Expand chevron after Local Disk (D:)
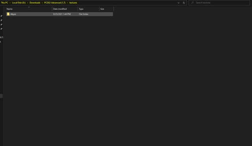252x146 pixels. (28, 3)
